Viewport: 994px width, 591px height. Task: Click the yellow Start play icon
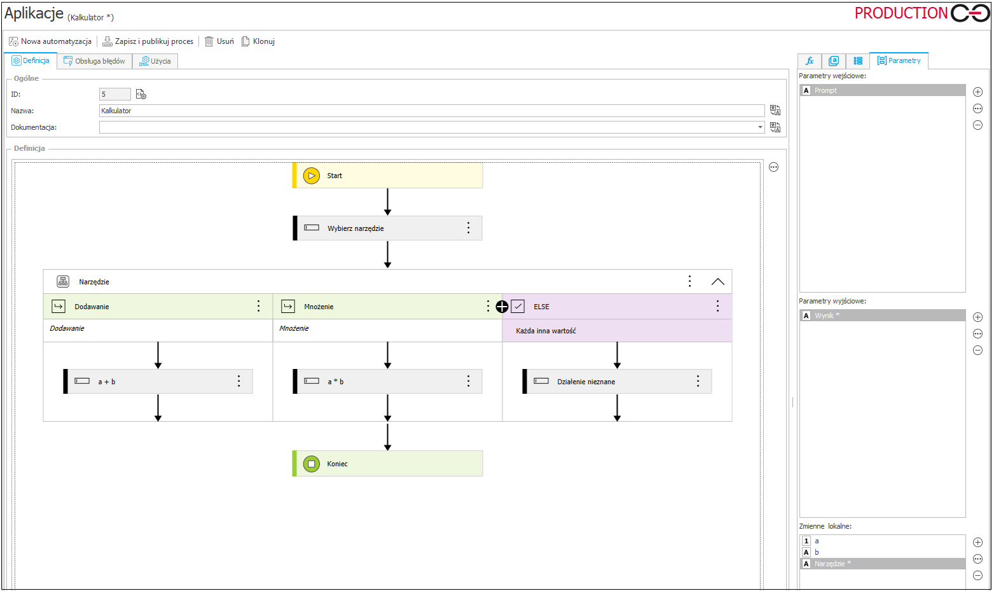(311, 176)
